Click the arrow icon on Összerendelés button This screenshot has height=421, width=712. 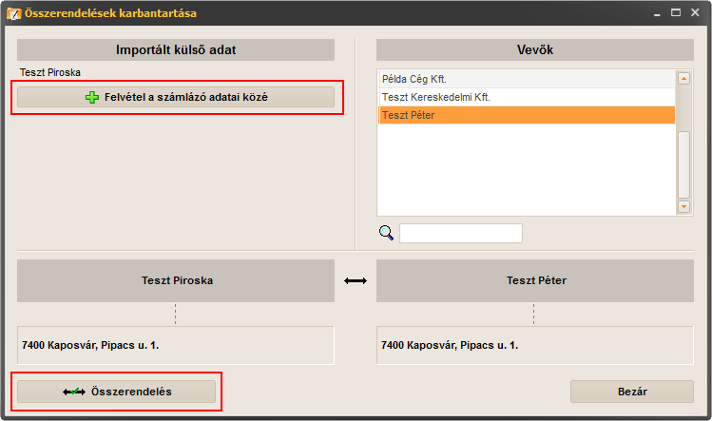74,392
